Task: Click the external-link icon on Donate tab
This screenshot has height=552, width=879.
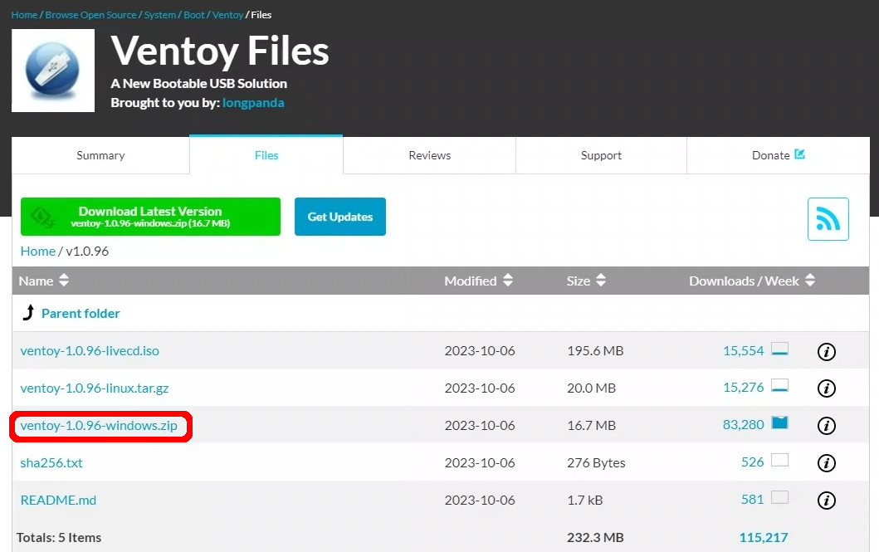Action: point(798,154)
